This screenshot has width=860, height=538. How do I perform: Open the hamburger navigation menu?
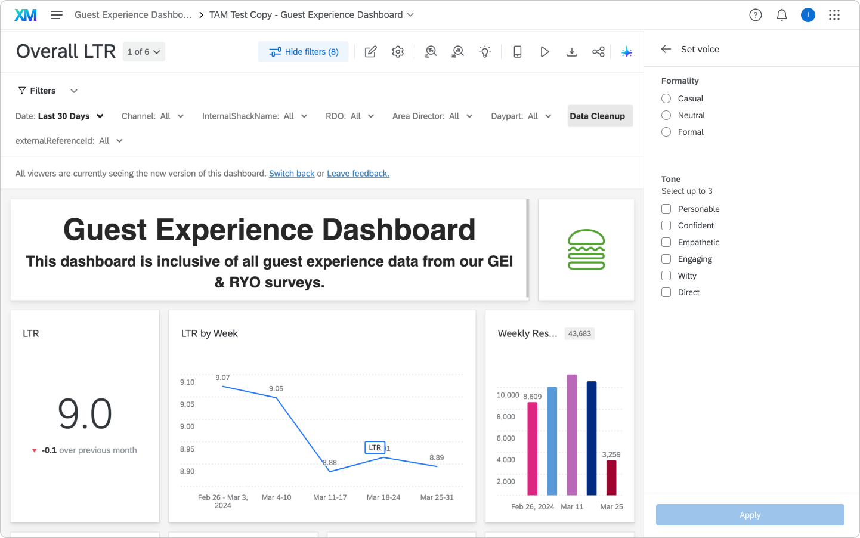[x=57, y=15]
